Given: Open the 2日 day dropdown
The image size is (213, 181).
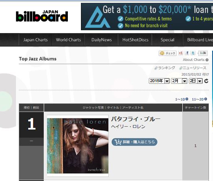Looking at the screenshot, I should [195, 81].
